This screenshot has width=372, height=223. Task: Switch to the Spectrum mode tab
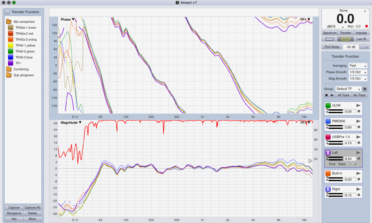[x=329, y=33]
